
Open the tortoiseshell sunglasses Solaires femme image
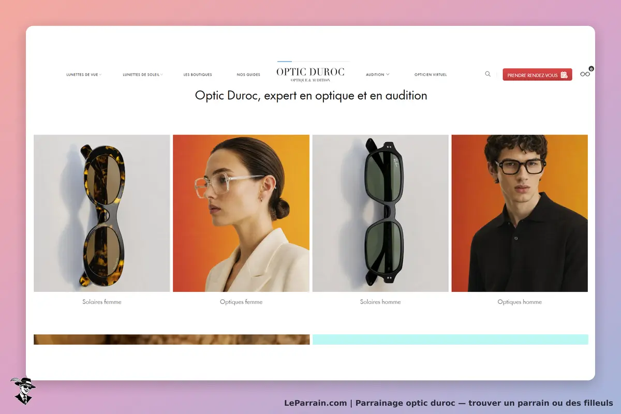[x=102, y=213]
